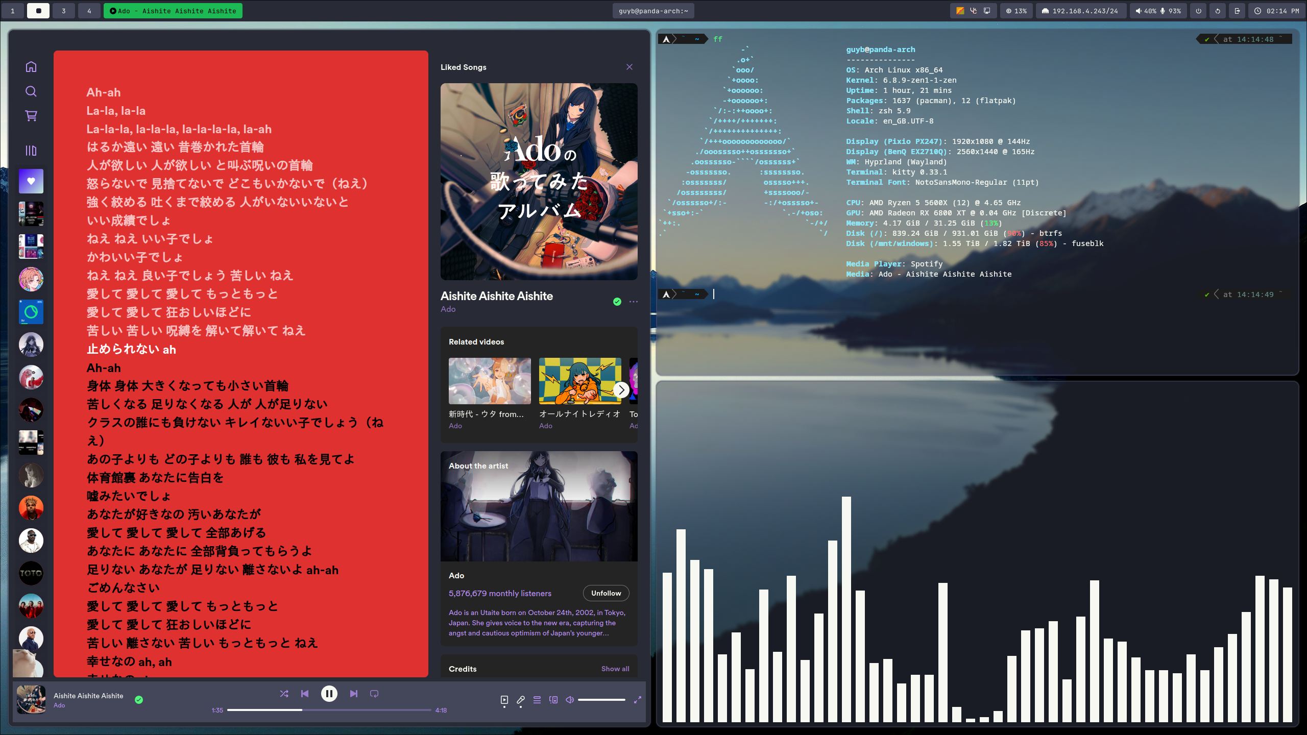This screenshot has width=1307, height=735.
Task: Click the guyb@panda-arch window title
Action: [x=653, y=11]
